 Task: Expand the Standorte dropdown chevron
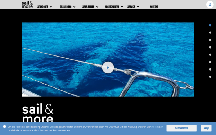coord(51,7)
